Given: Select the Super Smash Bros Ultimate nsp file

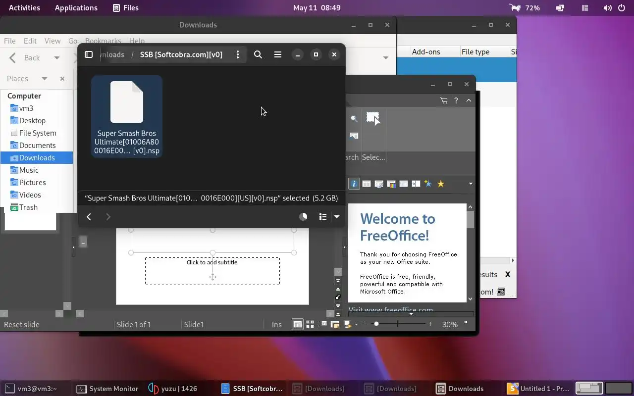Looking at the screenshot, I should coord(127,116).
